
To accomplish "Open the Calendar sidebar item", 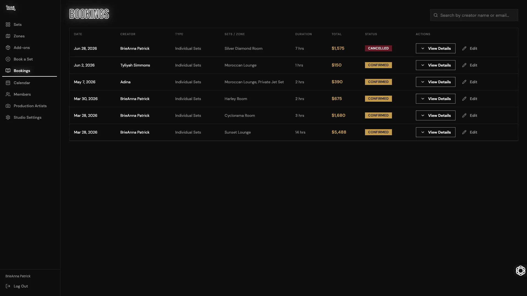I will tap(29, 83).
